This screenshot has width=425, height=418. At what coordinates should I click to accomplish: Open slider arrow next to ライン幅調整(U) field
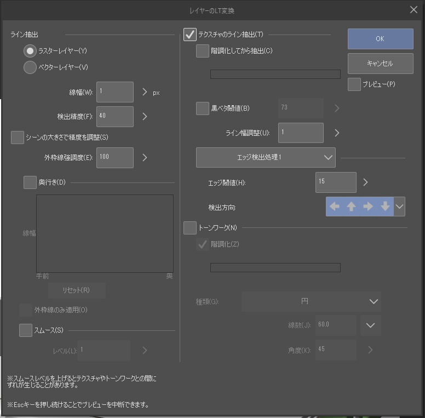click(x=337, y=133)
